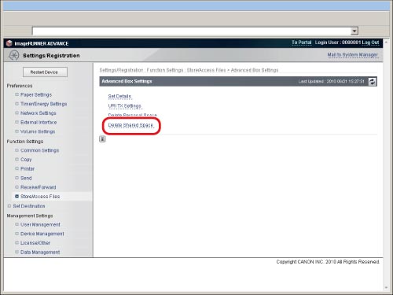Select Common Settings under Function Settings
Viewport: 393px width, 295px height.
[39, 150]
